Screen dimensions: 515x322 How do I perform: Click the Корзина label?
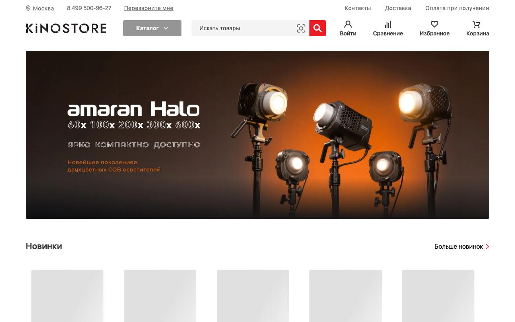click(x=478, y=33)
